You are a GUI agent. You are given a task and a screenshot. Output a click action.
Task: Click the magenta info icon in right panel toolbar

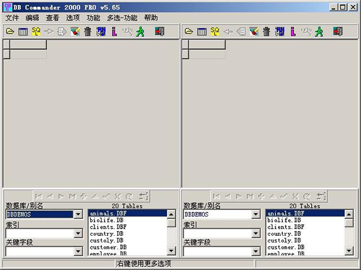293,31
